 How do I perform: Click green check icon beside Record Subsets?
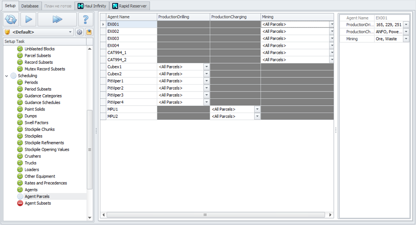click(20, 62)
